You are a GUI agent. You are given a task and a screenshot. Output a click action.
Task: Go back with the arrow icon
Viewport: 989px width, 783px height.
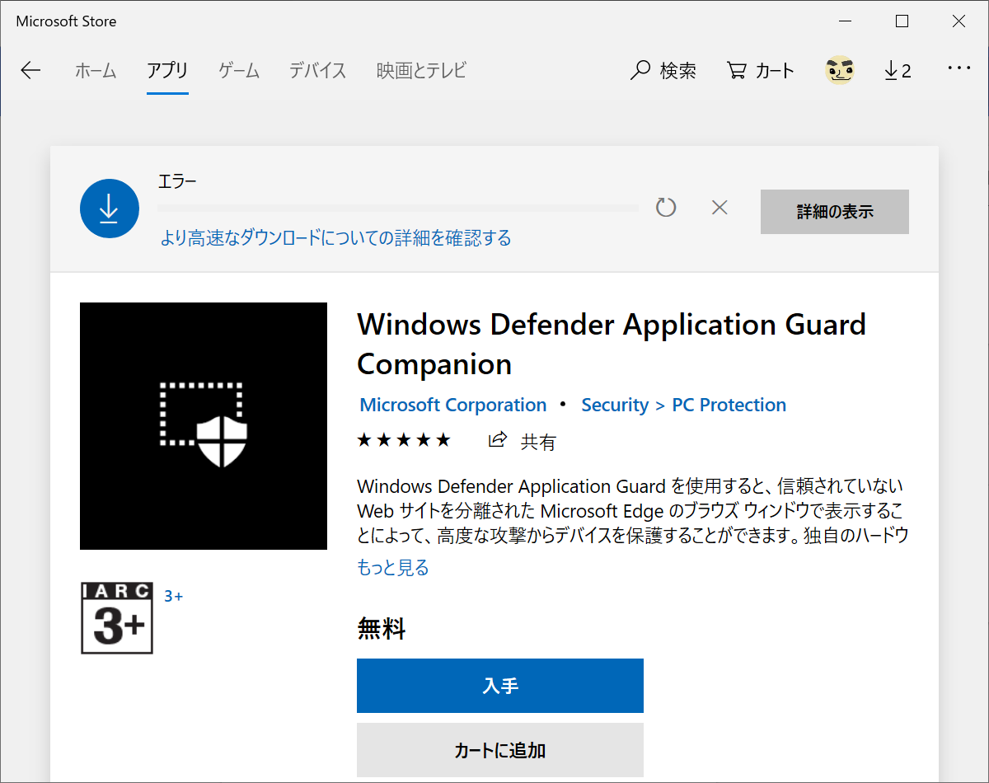coord(30,71)
